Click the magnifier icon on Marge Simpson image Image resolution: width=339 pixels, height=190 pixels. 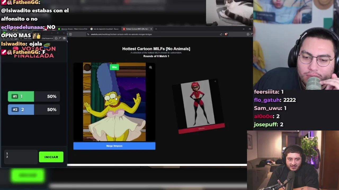click(150, 67)
